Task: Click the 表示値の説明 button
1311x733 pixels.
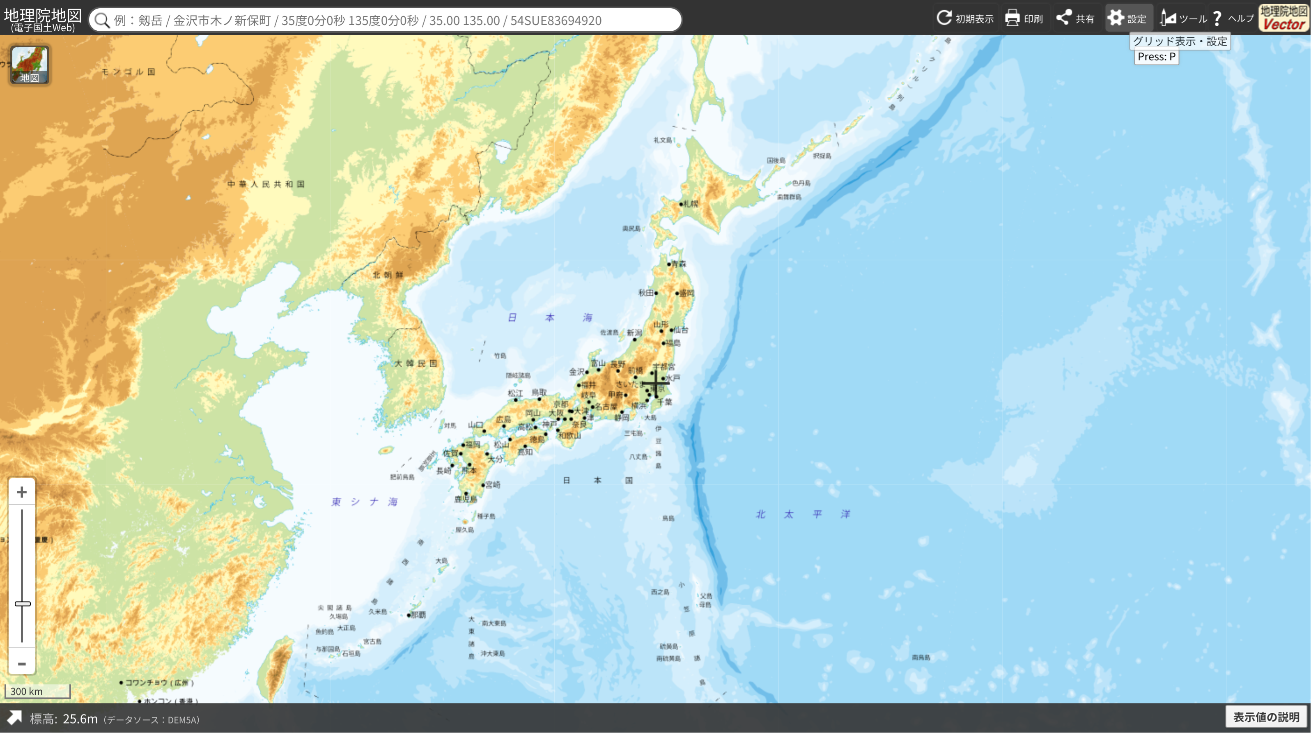Action: point(1266,717)
